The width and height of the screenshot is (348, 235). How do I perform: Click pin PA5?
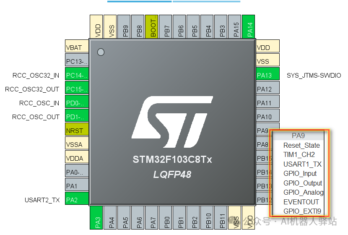pyautogui.click(x=124, y=218)
